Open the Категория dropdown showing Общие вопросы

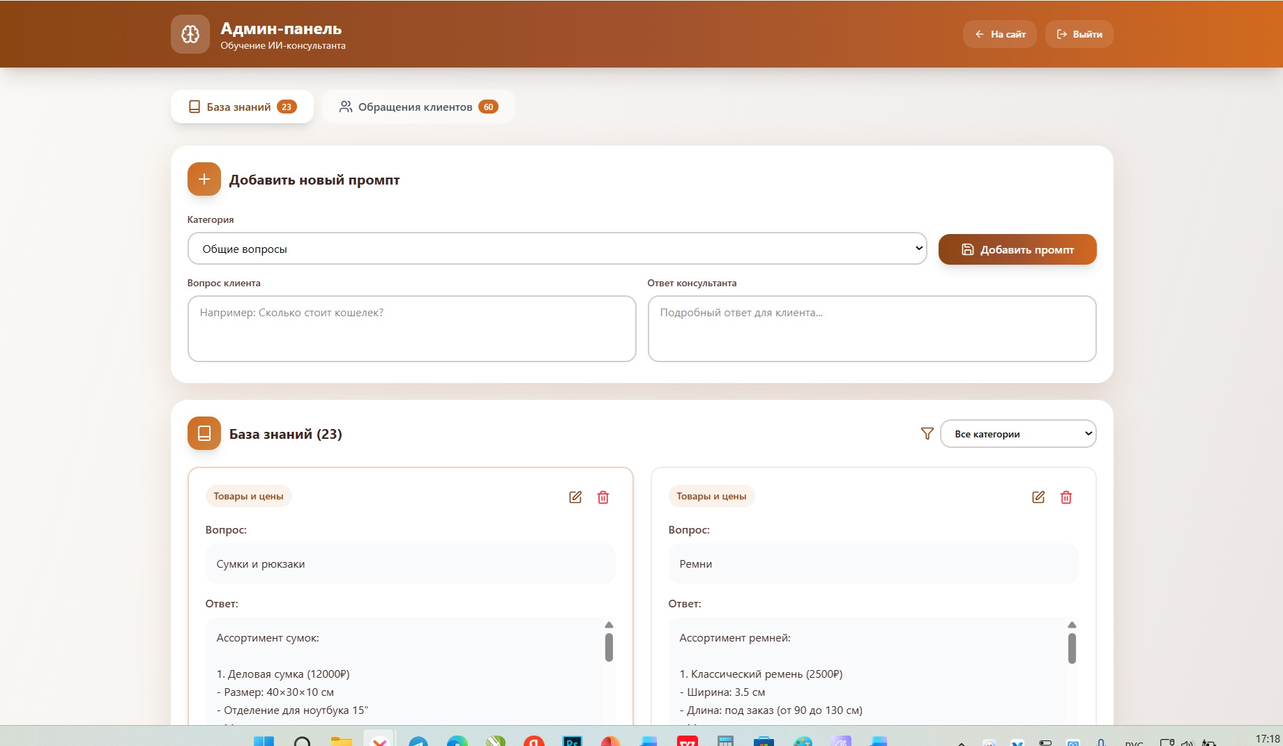pyautogui.click(x=557, y=249)
